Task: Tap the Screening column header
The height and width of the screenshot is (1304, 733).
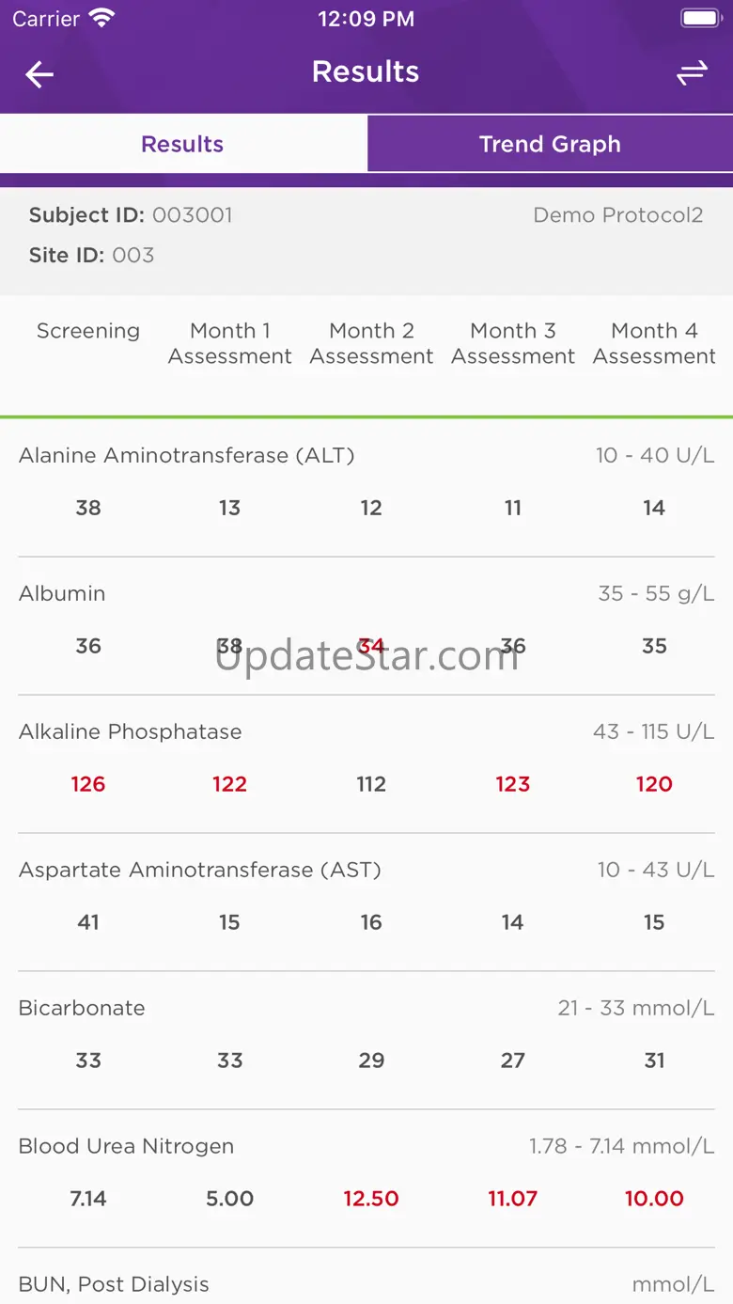Action: click(x=88, y=331)
